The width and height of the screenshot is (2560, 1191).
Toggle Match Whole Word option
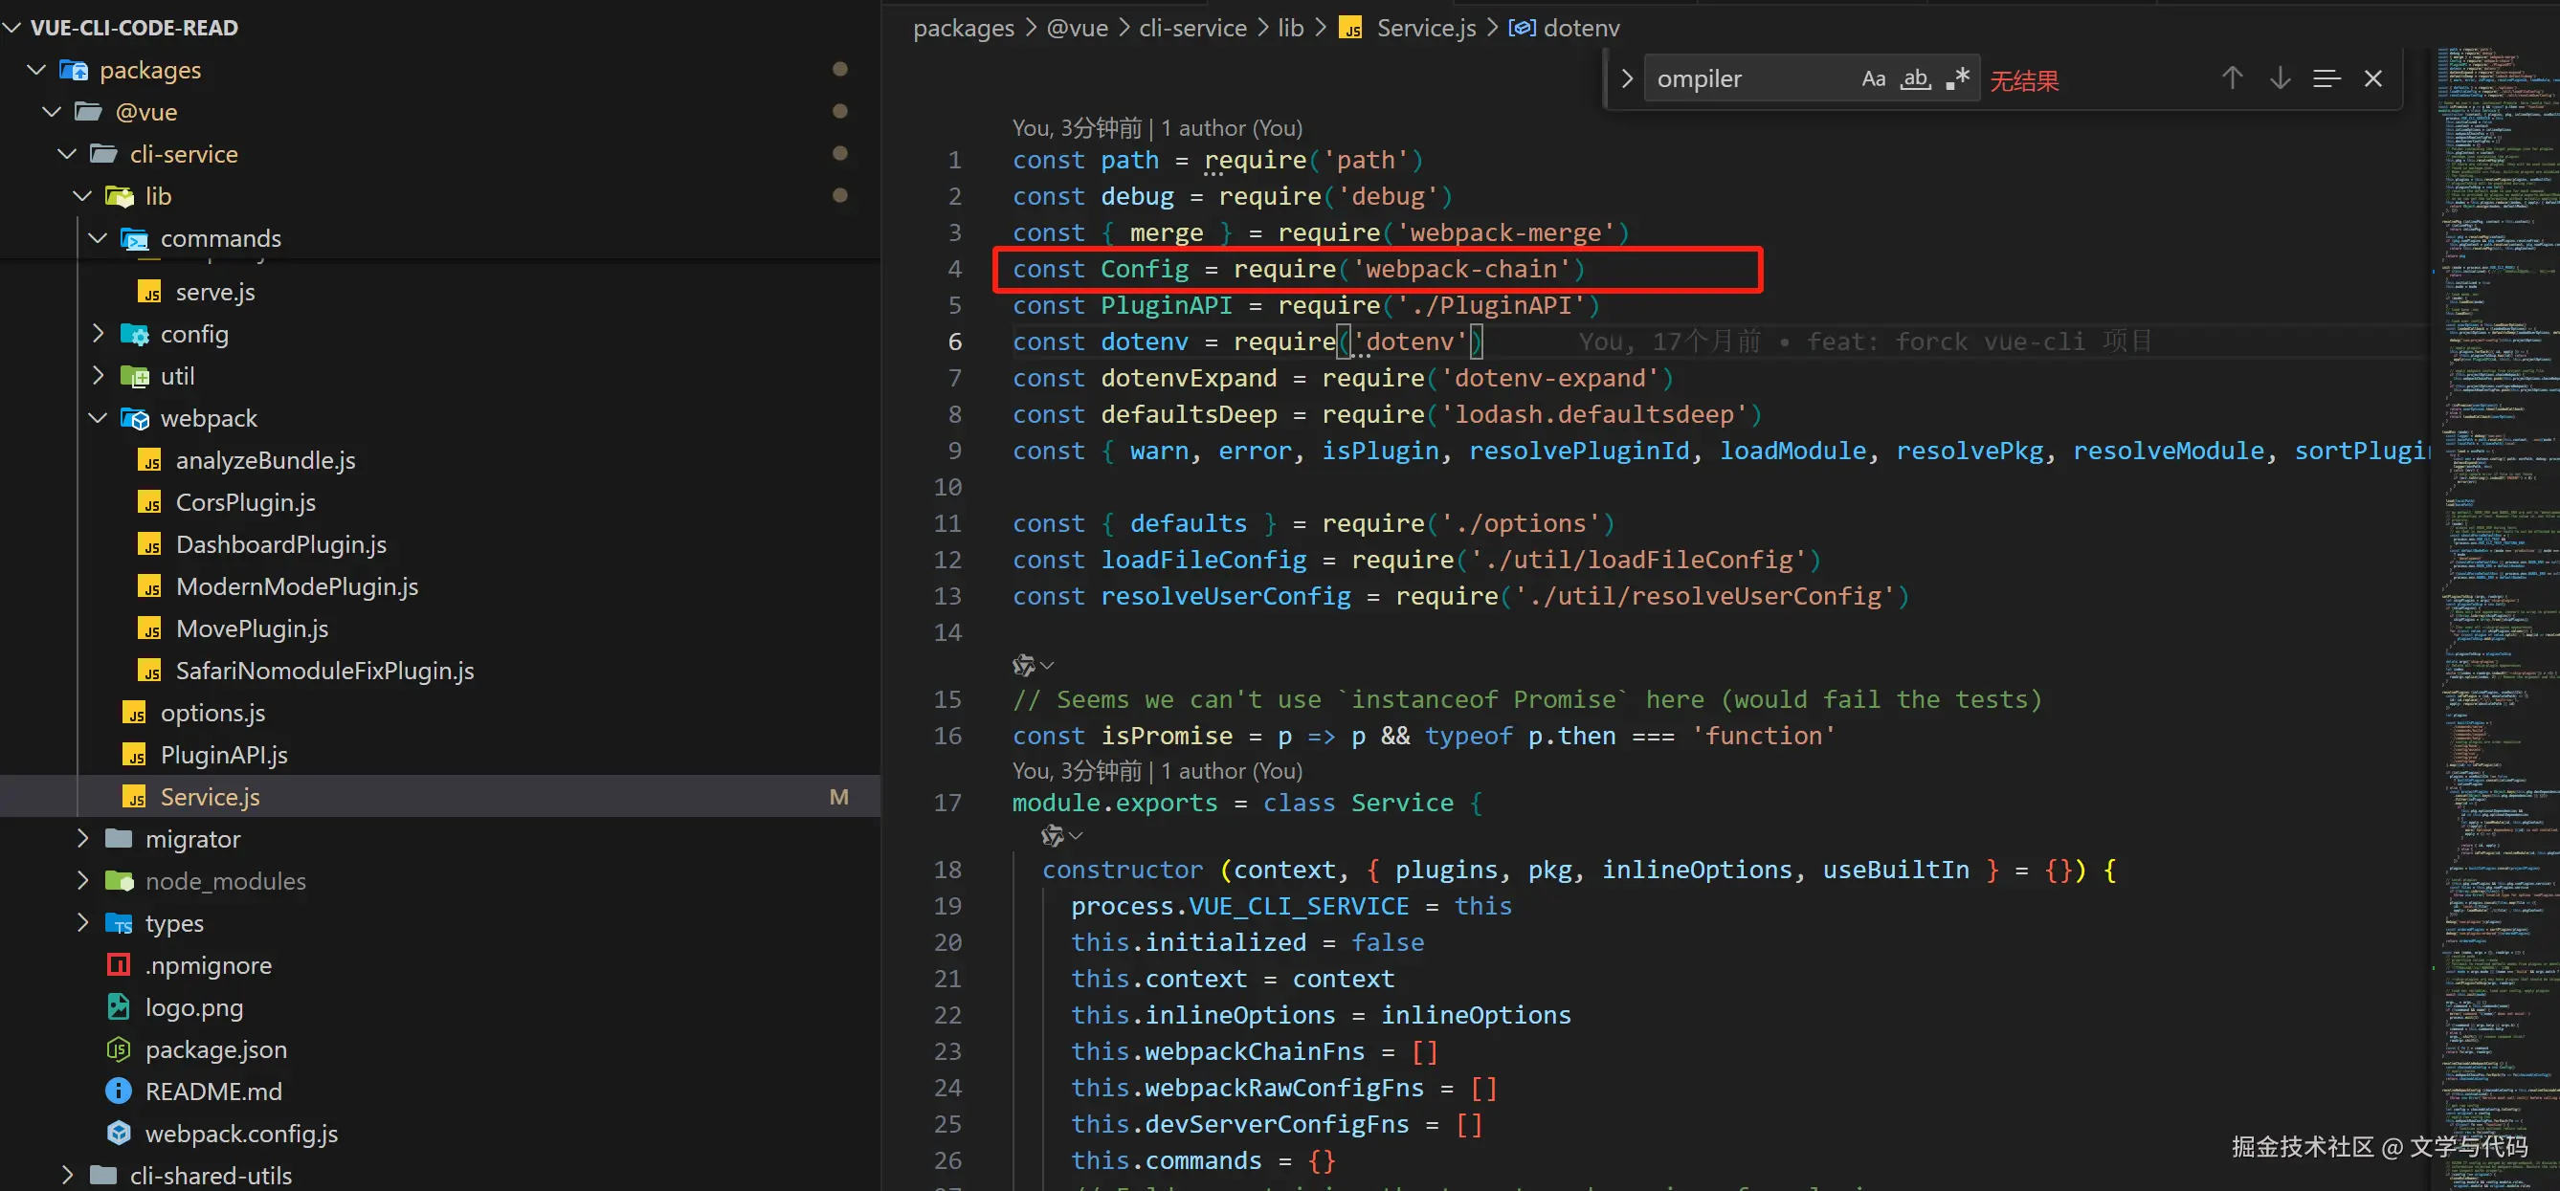click(x=1915, y=78)
